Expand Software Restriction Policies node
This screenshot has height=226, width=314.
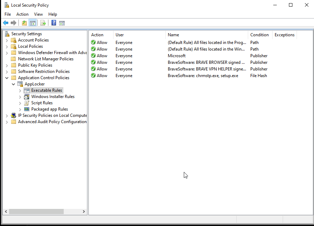7,71
